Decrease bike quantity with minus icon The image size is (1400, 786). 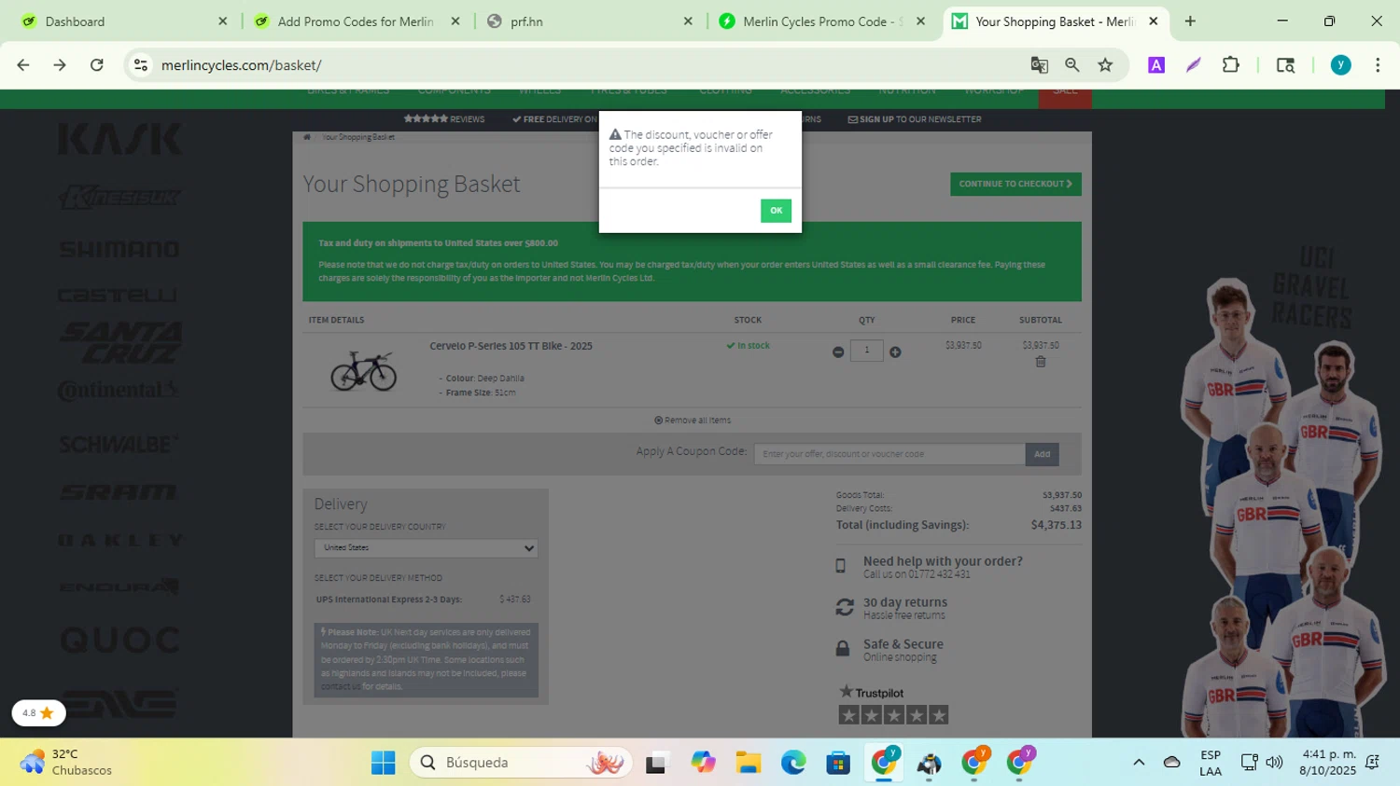(x=838, y=352)
